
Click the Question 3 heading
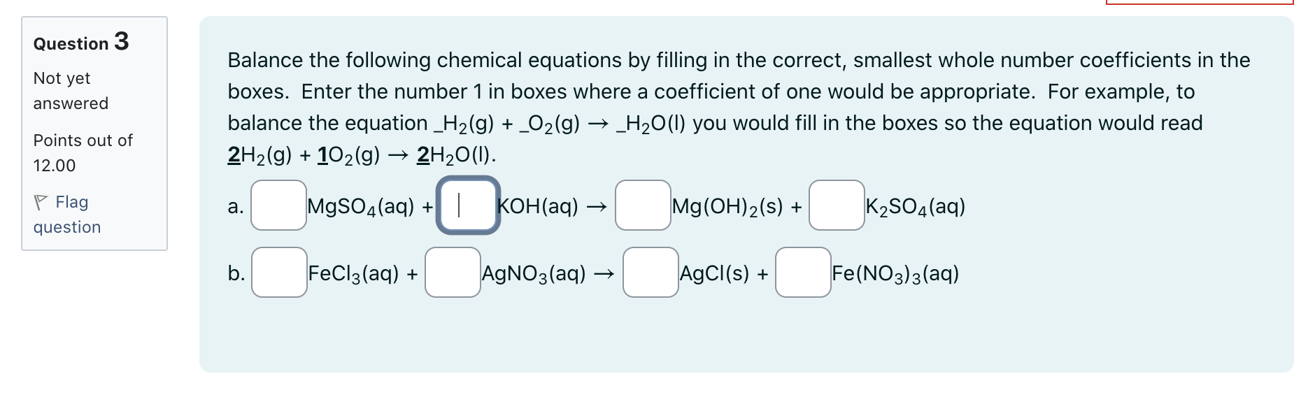tap(79, 43)
